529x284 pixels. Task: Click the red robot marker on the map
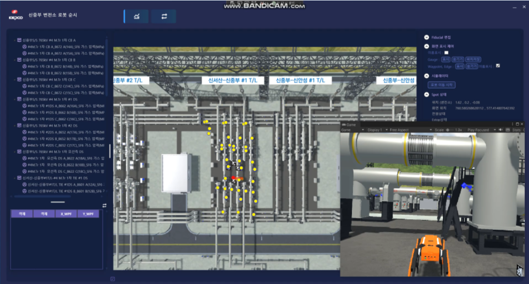coord(235,177)
